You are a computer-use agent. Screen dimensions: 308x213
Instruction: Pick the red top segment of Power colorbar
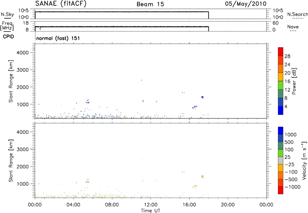coord(281,52)
